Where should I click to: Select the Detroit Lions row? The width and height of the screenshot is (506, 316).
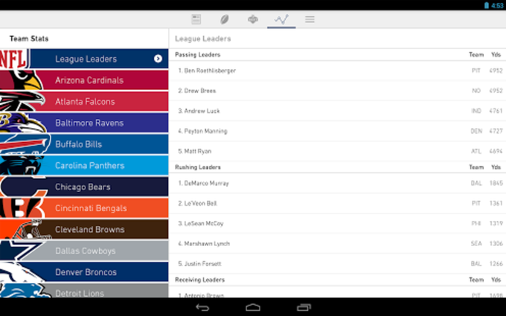pyautogui.click(x=84, y=290)
